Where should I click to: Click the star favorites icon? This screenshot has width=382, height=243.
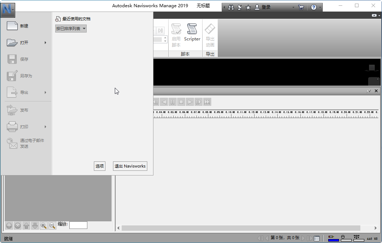click(248, 7)
